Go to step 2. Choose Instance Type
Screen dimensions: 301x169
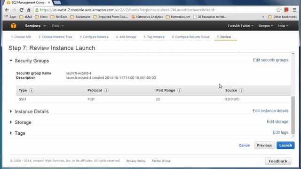(x=55, y=37)
